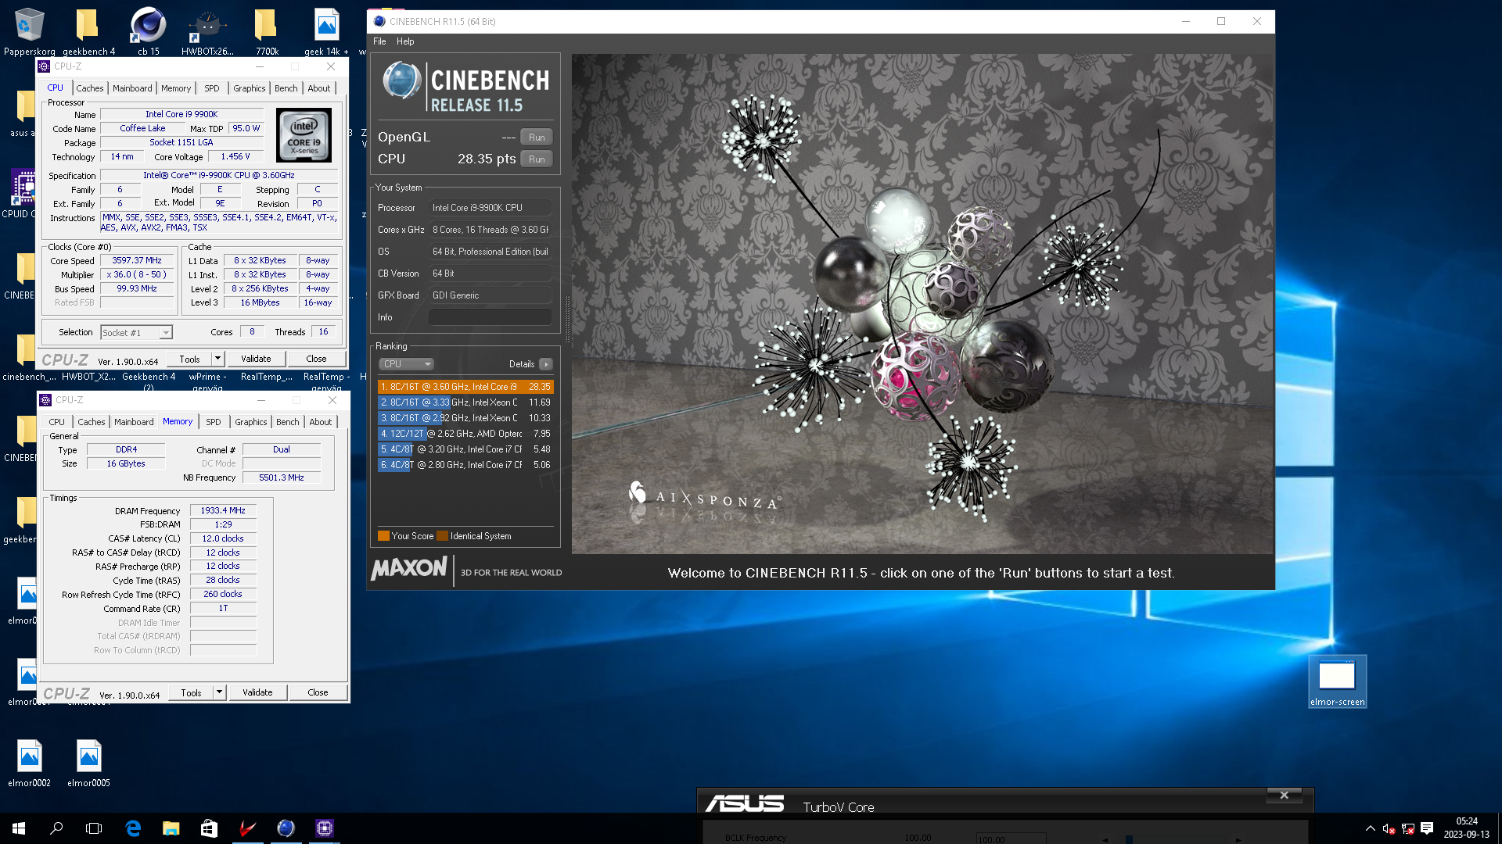This screenshot has width=1502, height=844.
Task: Open Task View from the taskbar
Action: pyautogui.click(x=94, y=828)
